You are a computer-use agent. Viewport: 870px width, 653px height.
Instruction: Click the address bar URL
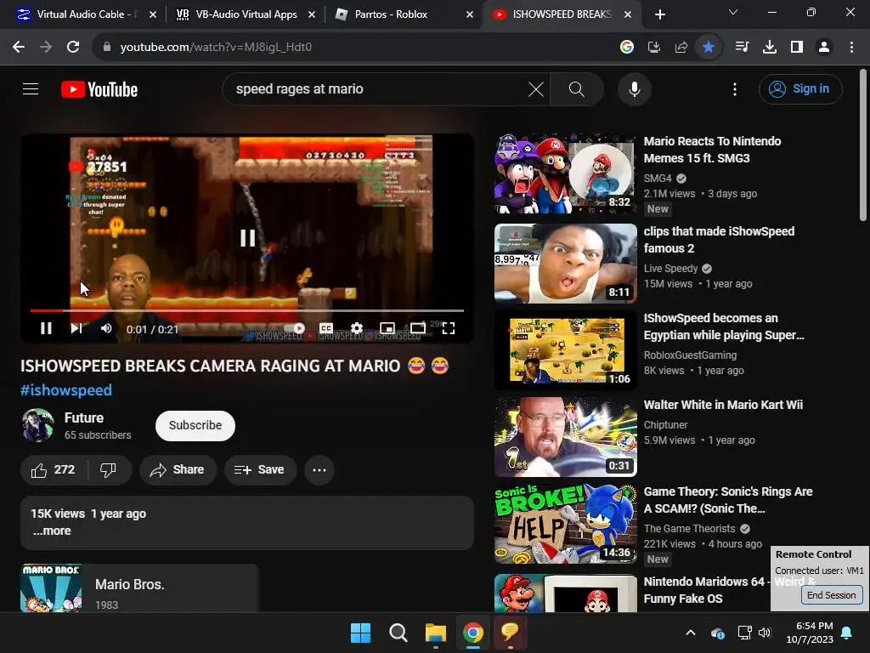215,48
